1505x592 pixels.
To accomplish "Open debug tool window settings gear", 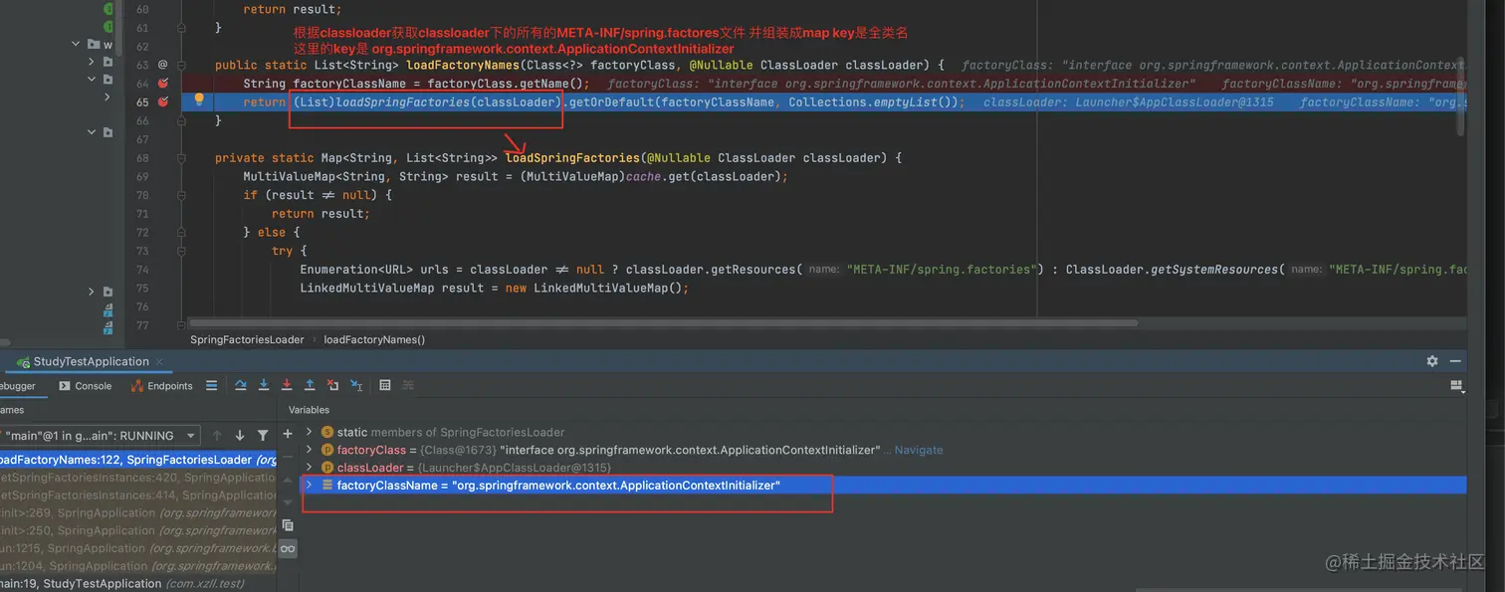I will (x=1432, y=361).
